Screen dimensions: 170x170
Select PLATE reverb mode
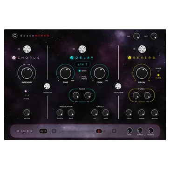158,75
